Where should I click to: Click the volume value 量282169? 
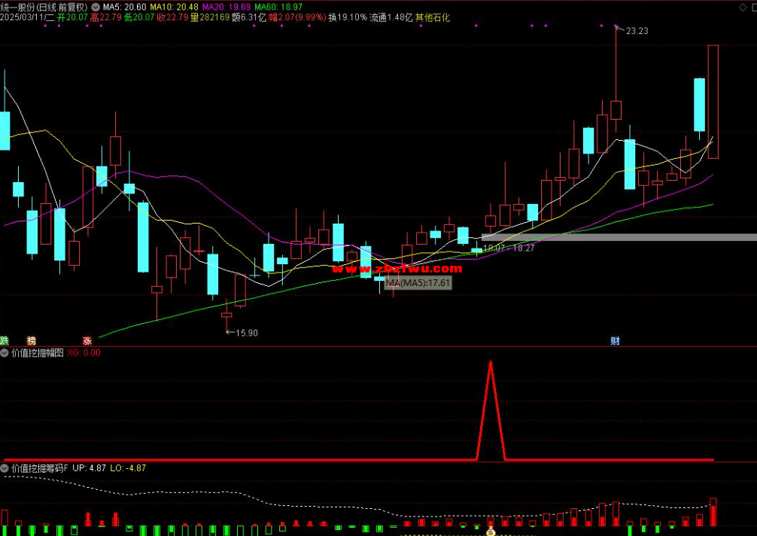pos(210,18)
